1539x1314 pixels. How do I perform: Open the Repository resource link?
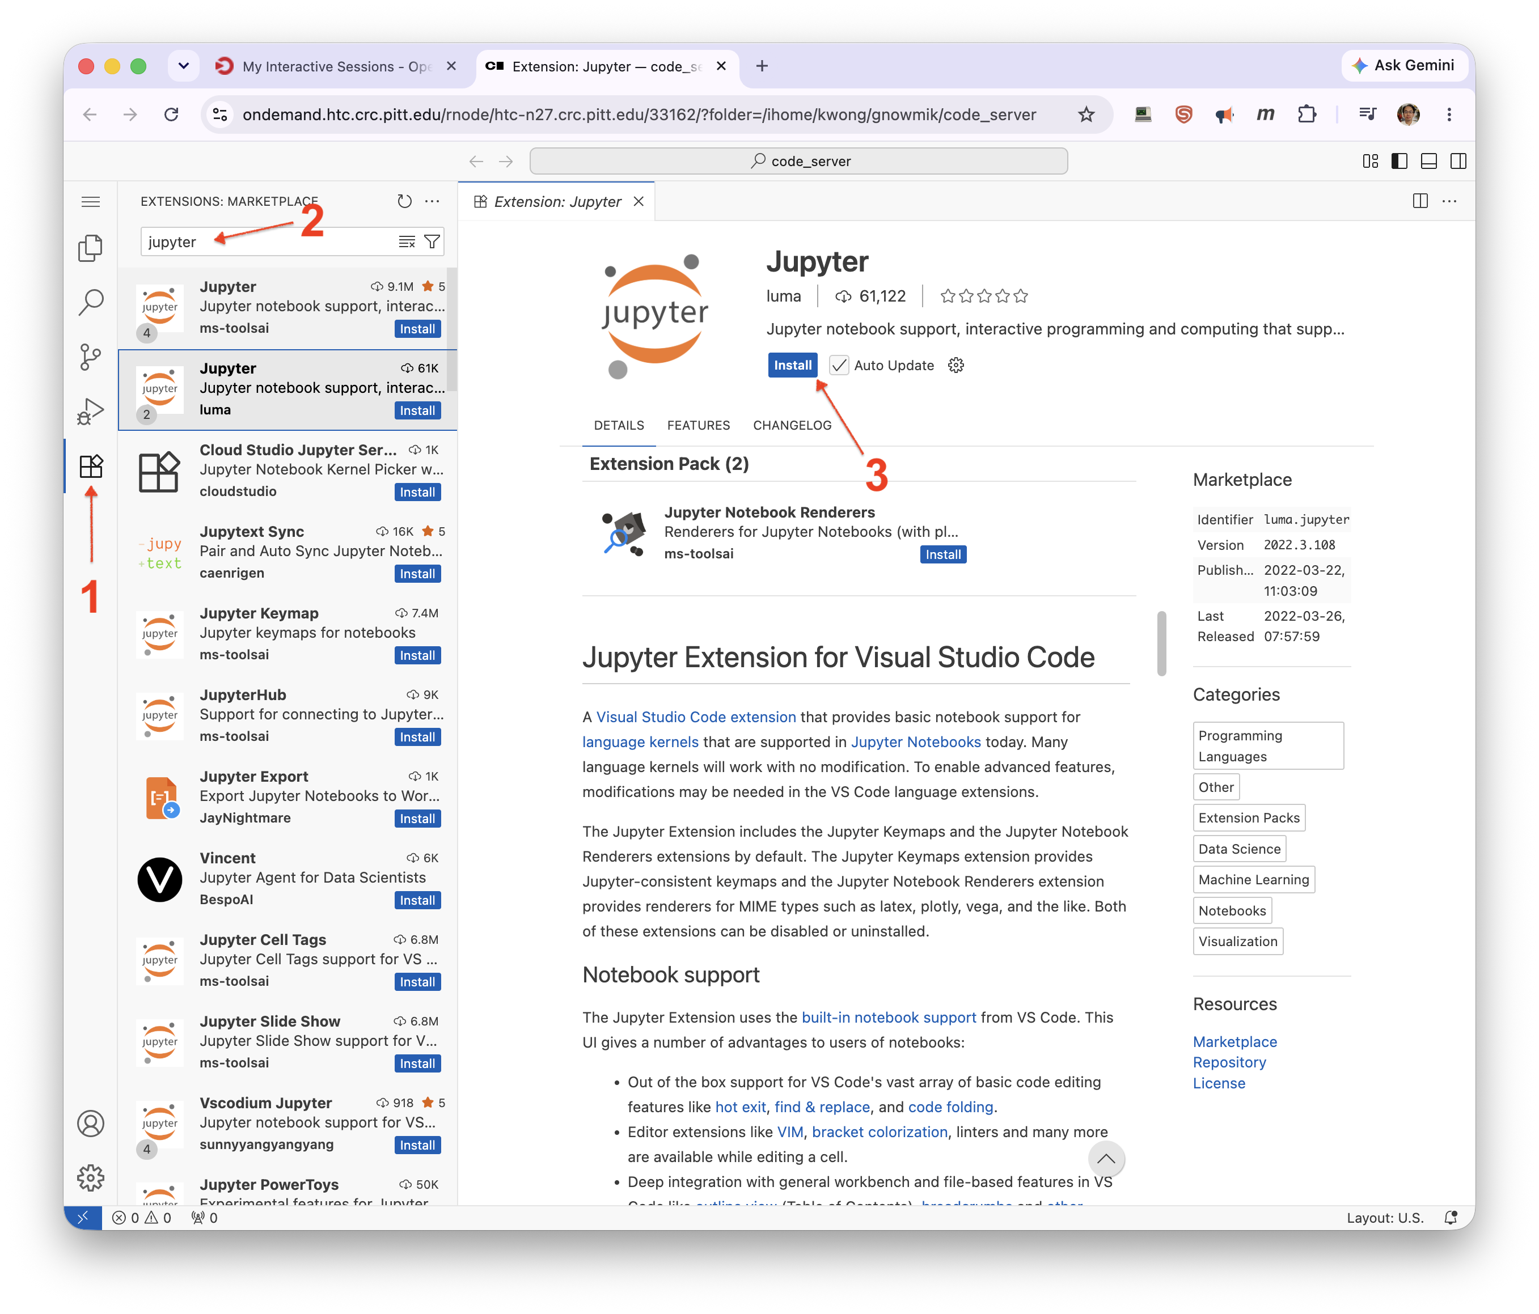pyautogui.click(x=1229, y=1062)
